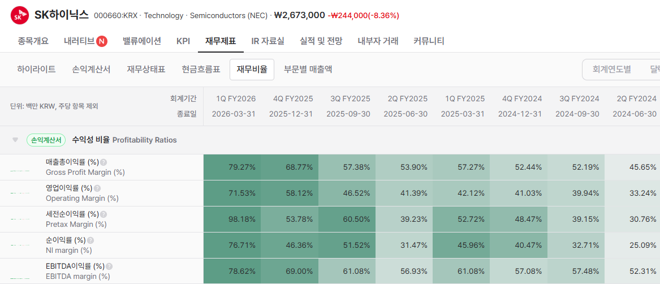Click the 2026-03-31 end date
This screenshot has height=284, width=660.
234,114
